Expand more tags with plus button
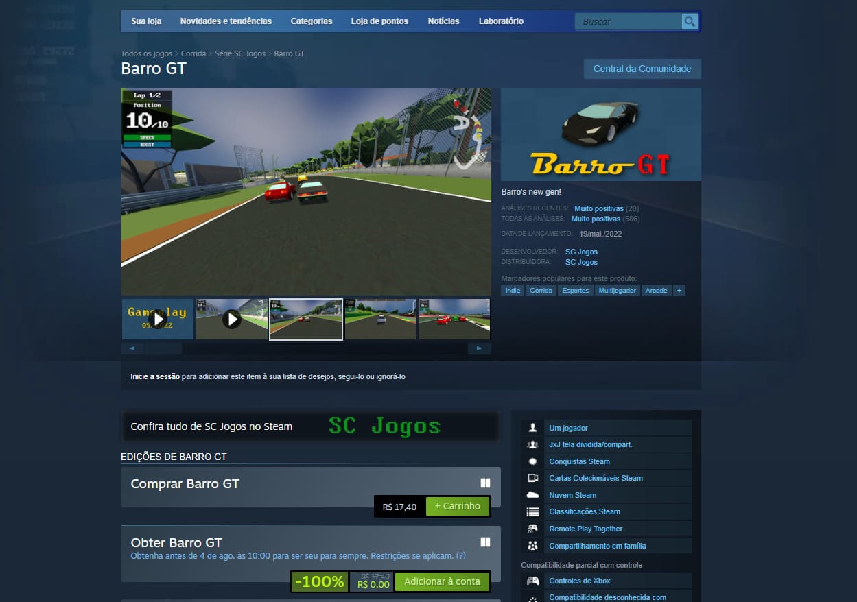Screen dimensions: 857x602 point(679,291)
